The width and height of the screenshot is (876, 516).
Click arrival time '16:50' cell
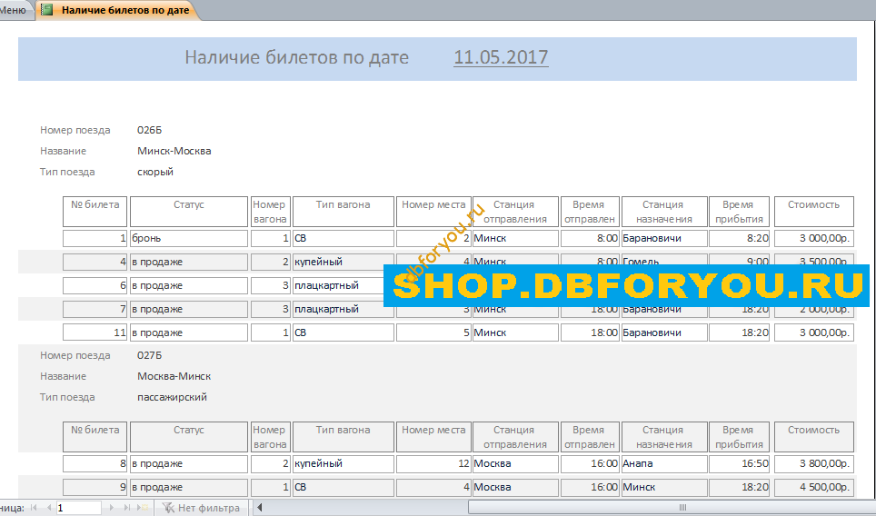coord(739,463)
